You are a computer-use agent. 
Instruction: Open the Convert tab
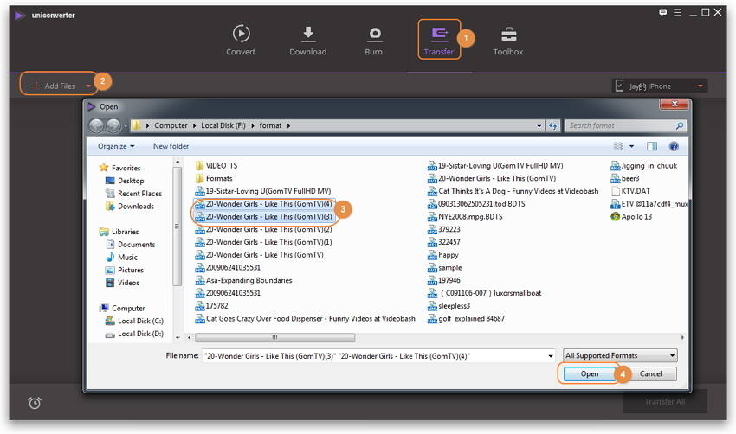click(241, 40)
